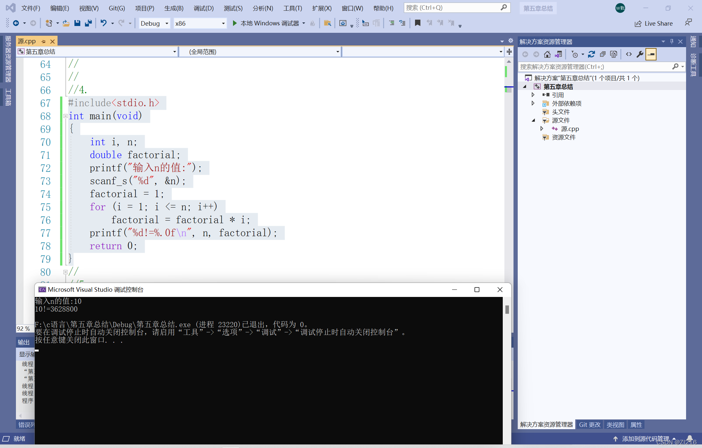Click the View Code angle-brackets icon
This screenshot has width=702, height=448.
click(x=629, y=54)
